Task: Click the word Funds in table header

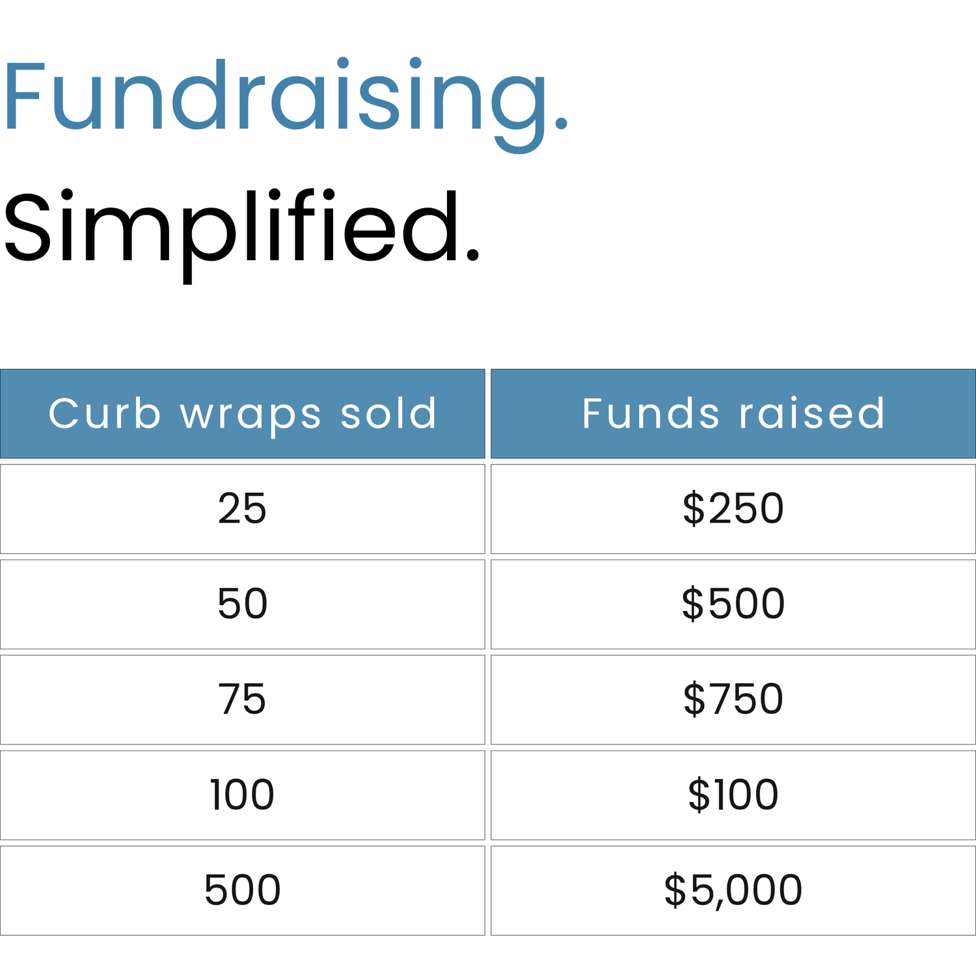Action: click(x=651, y=414)
